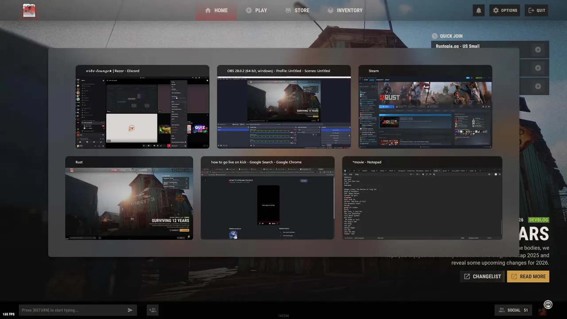Open the SOCIAL 51 friends panel
567x319 pixels.
click(x=513, y=310)
